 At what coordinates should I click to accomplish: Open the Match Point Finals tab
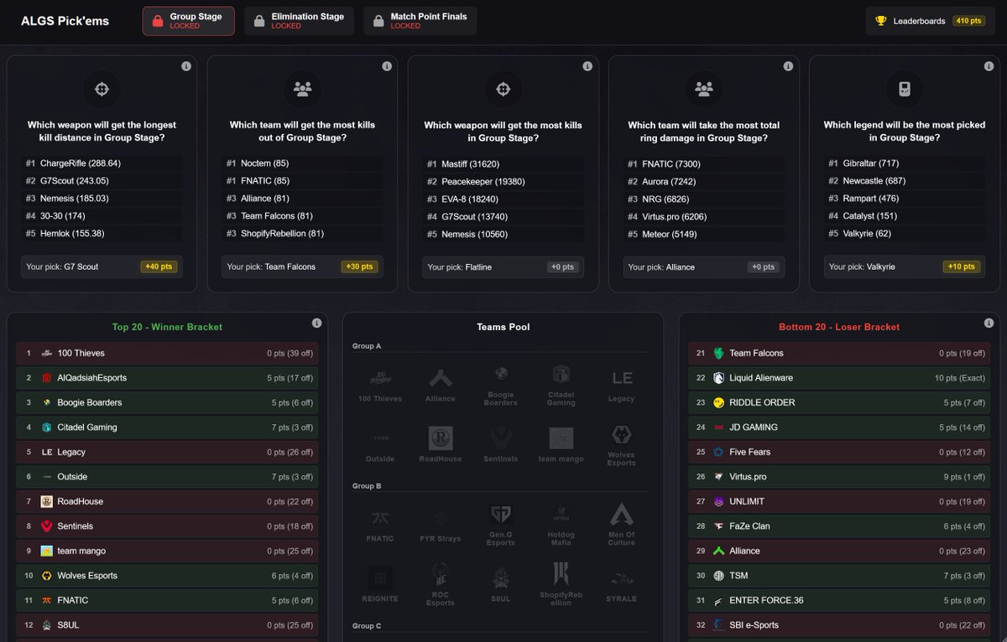(x=420, y=21)
